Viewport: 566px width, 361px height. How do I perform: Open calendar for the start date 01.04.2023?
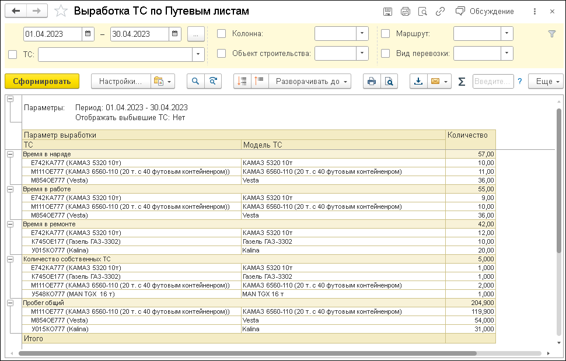[88, 34]
